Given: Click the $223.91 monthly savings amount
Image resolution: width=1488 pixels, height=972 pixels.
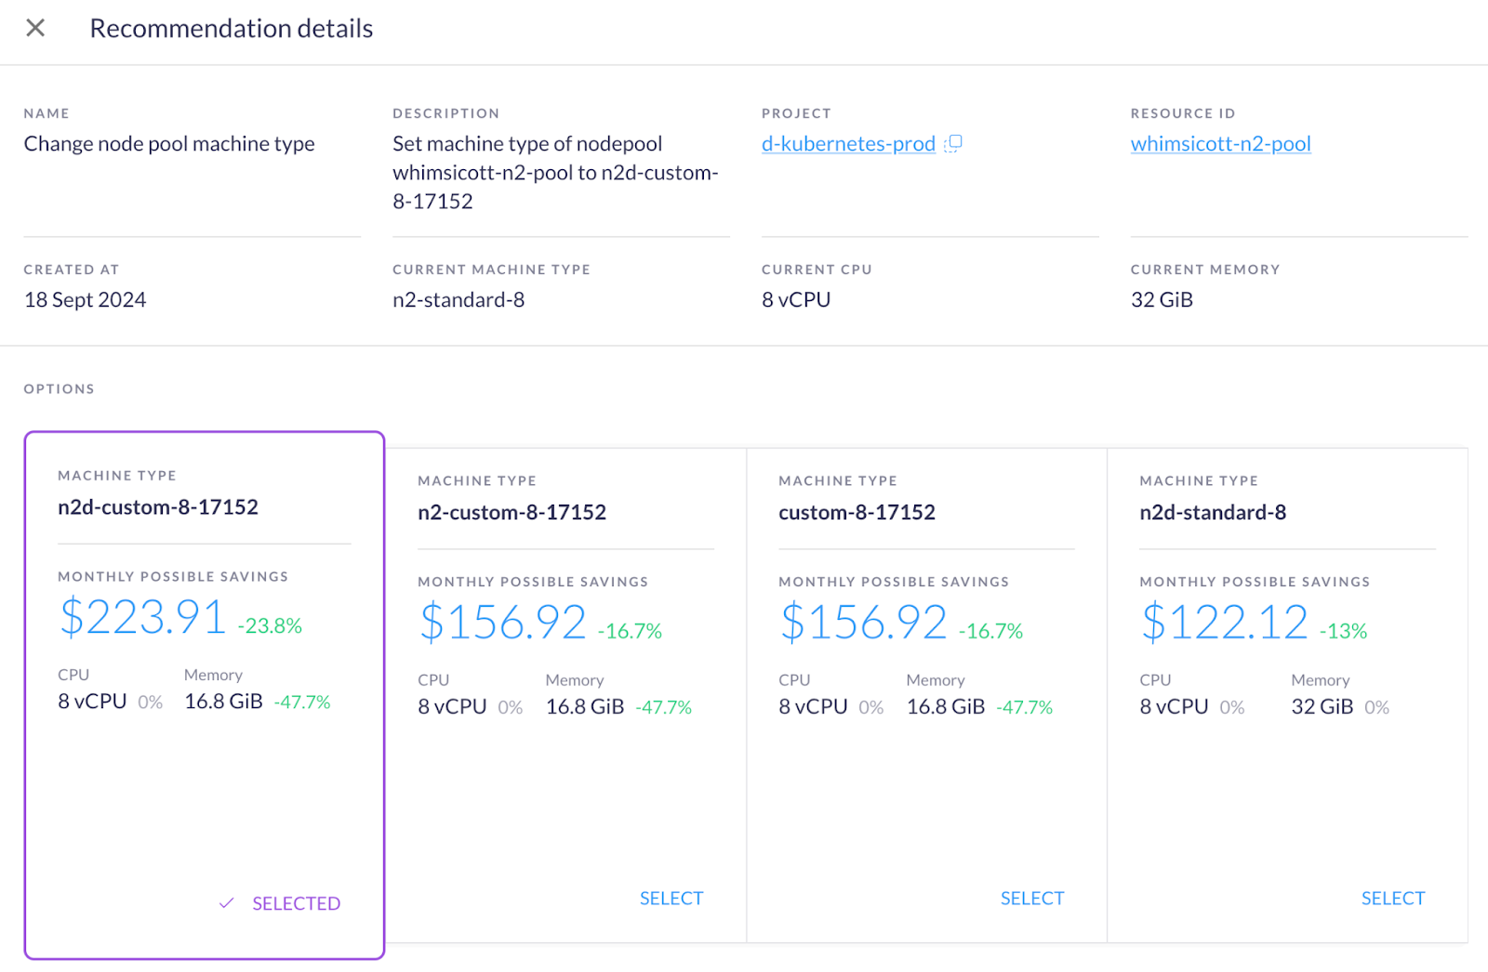Looking at the screenshot, I should [142, 618].
